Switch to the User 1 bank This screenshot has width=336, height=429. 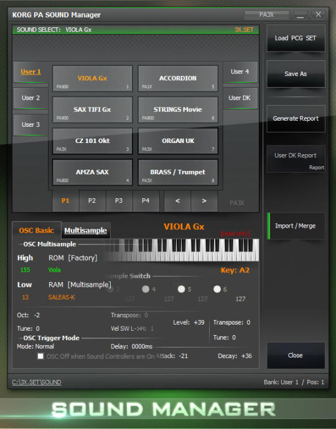(x=30, y=72)
